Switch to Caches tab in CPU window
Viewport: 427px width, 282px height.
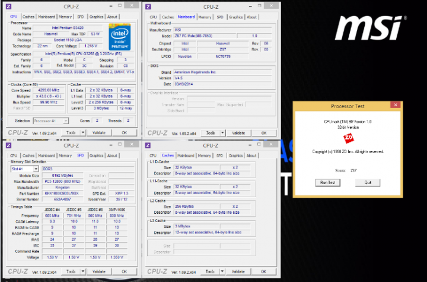[x=28, y=17]
